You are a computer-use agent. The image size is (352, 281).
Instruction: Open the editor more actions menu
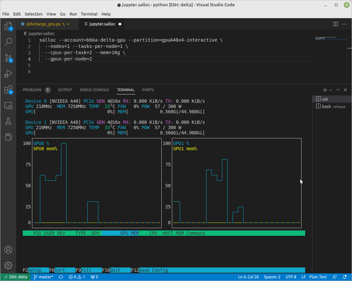pyautogui.click(x=344, y=24)
